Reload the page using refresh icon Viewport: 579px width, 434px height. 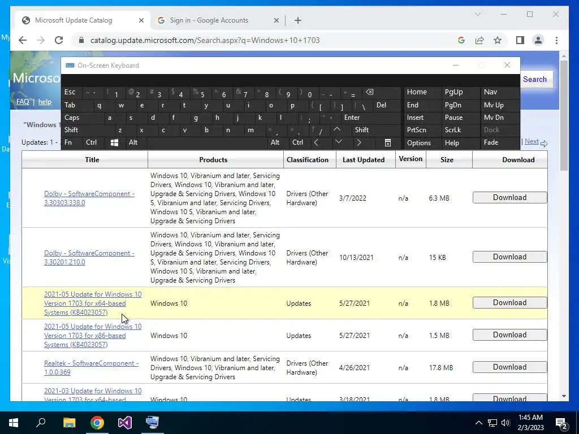59,40
